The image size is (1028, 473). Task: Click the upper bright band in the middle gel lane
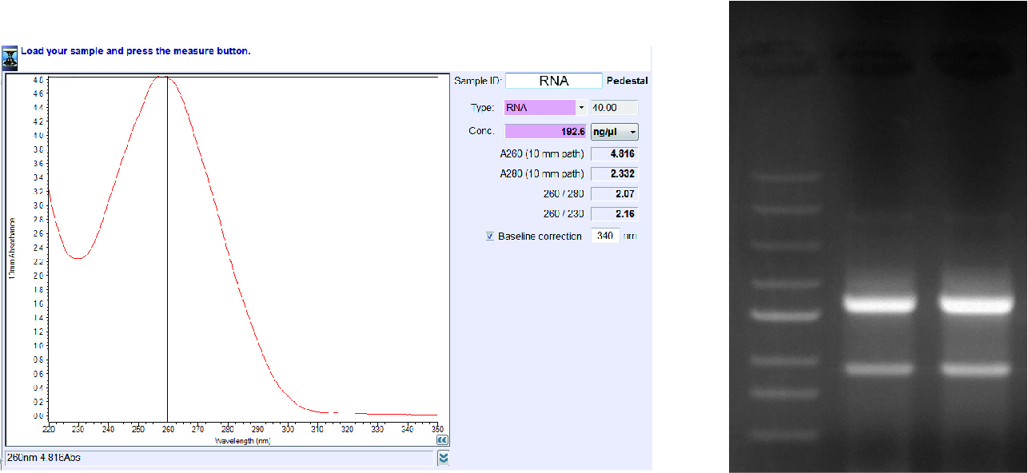point(879,304)
